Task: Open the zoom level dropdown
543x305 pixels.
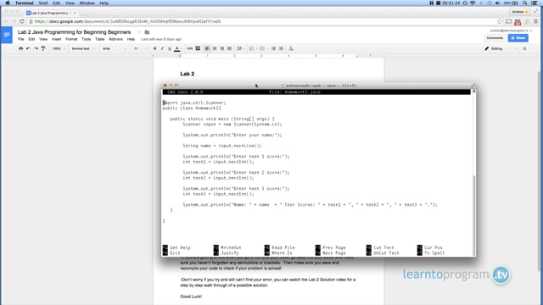Action: coord(59,49)
